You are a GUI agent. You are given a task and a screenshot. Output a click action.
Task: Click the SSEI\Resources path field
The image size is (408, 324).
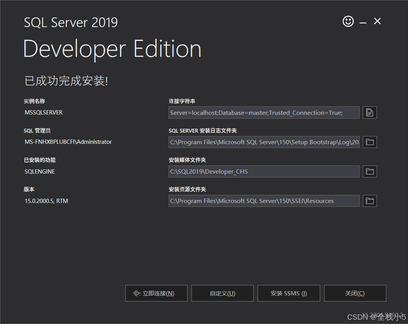pyautogui.click(x=264, y=201)
